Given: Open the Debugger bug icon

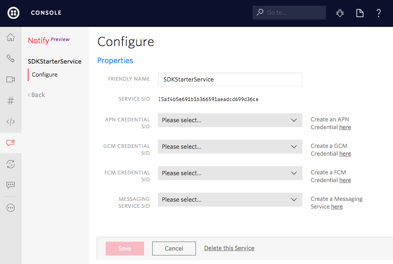Looking at the screenshot, I should tap(340, 13).
